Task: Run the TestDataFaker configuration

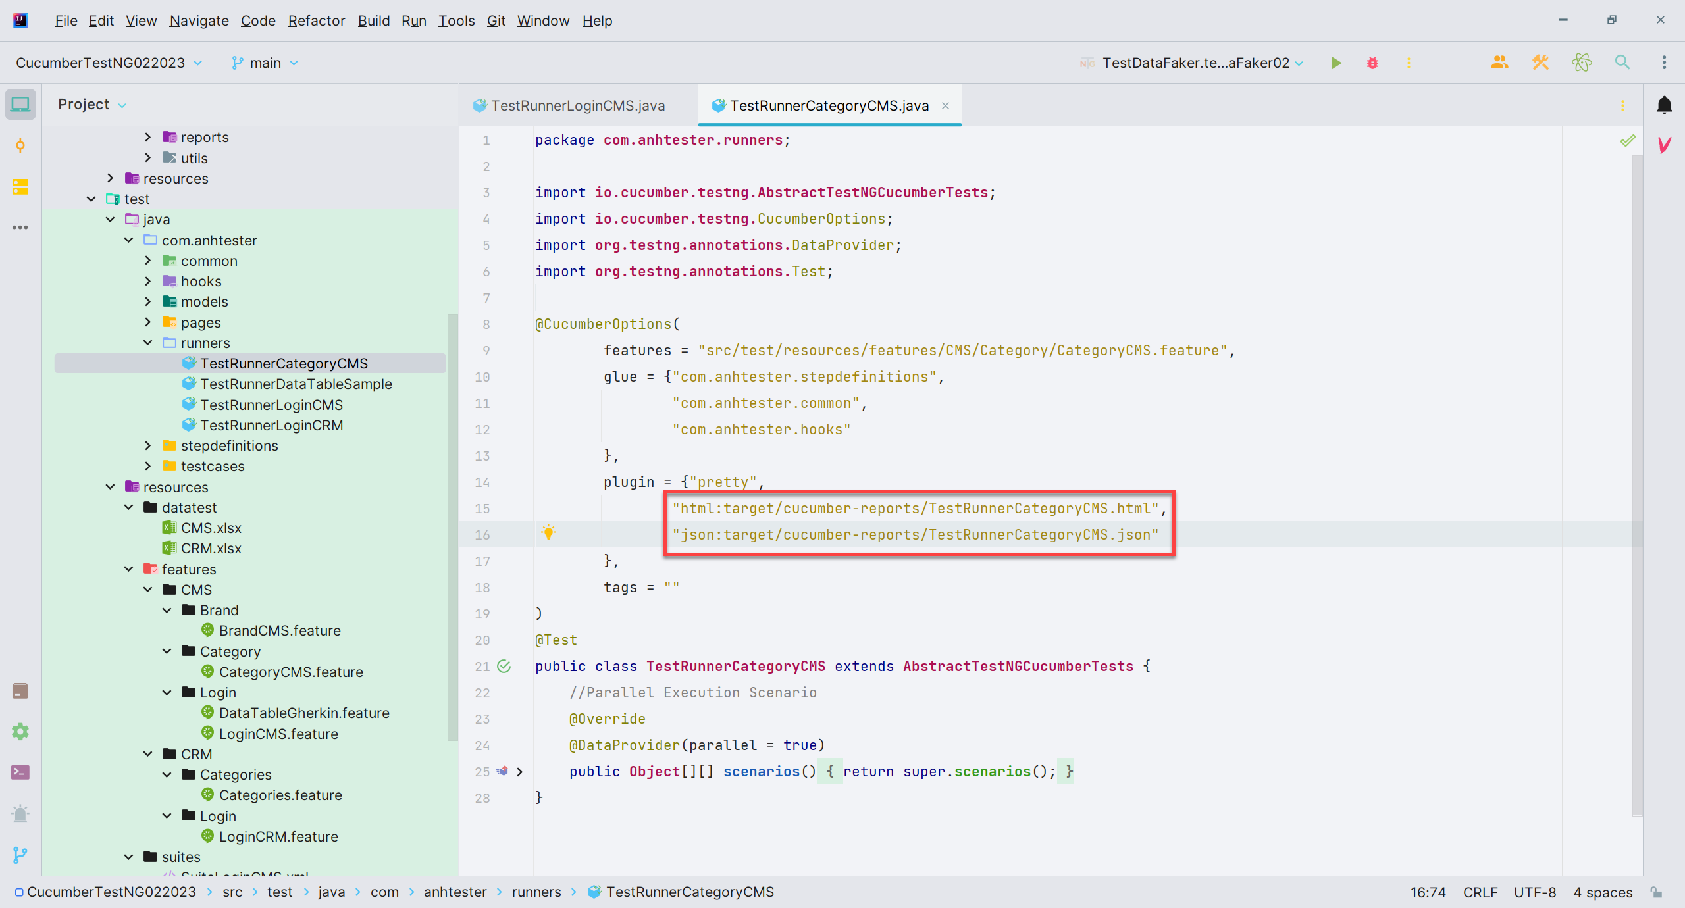Action: (x=1335, y=63)
